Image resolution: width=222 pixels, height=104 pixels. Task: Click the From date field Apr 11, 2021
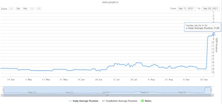(x=186, y=8)
